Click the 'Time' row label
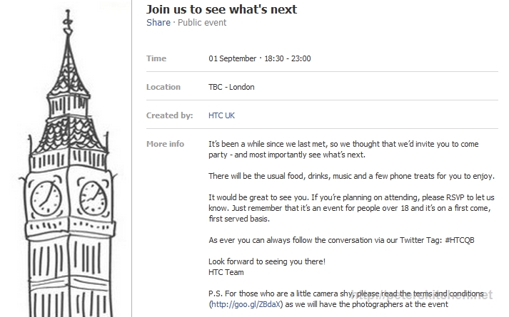The height and width of the screenshot is (317, 509). tap(156, 58)
